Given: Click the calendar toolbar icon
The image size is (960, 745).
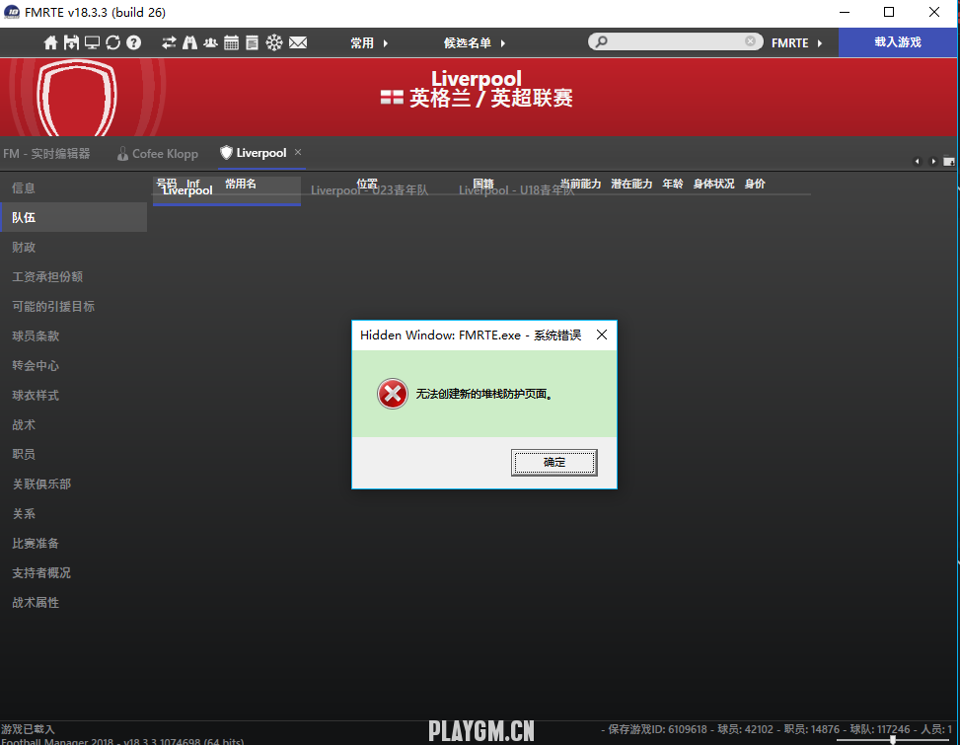Looking at the screenshot, I should pos(232,42).
